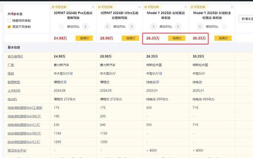Click the 共4款车型 count text
The width and height of the screenshot is (253, 158).
tap(15, 14)
